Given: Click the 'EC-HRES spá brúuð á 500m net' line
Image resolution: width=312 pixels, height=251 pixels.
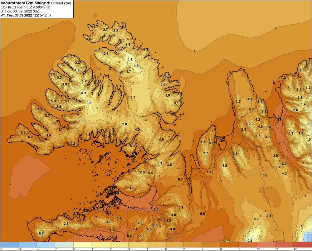Looking at the screenshot, I should coord(26,7).
